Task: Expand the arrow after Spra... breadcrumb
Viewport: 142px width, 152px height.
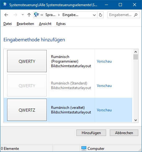Action: pos(59,15)
